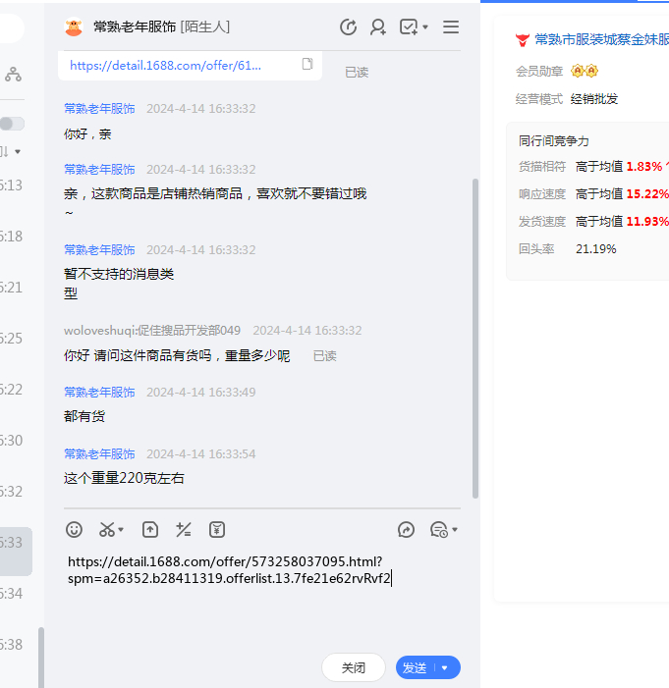Screen dimensions: 669x688
Task: Click the task checkmark icon in header
Action: (x=408, y=27)
